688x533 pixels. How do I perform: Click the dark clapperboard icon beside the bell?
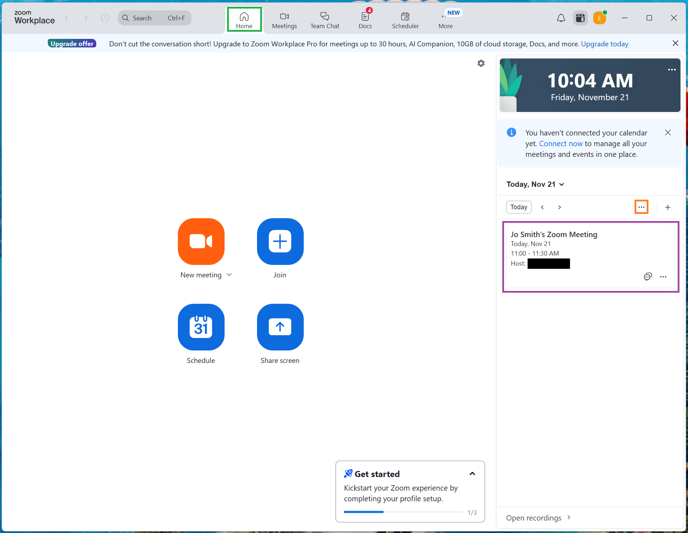pyautogui.click(x=580, y=18)
